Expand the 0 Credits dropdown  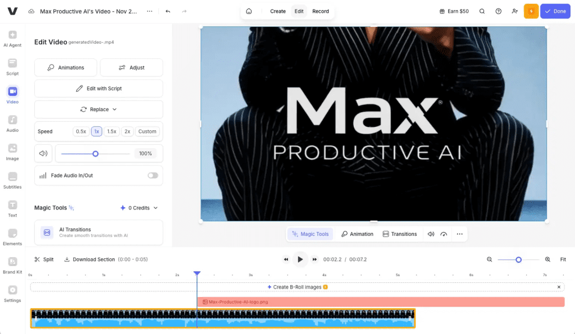139,208
